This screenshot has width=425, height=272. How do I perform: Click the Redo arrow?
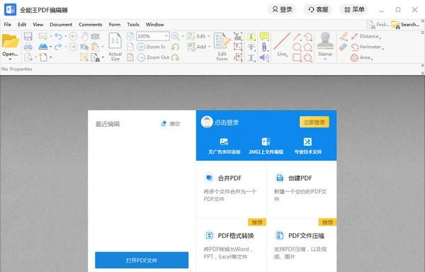[58, 47]
